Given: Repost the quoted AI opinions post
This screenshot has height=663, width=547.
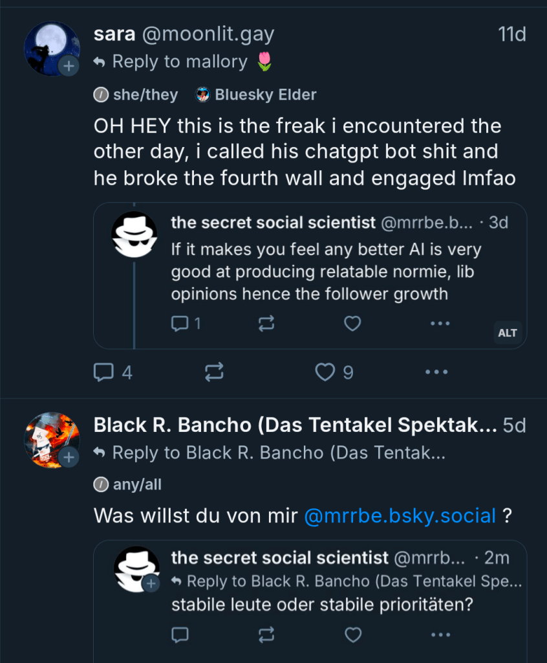Looking at the screenshot, I should point(266,323).
